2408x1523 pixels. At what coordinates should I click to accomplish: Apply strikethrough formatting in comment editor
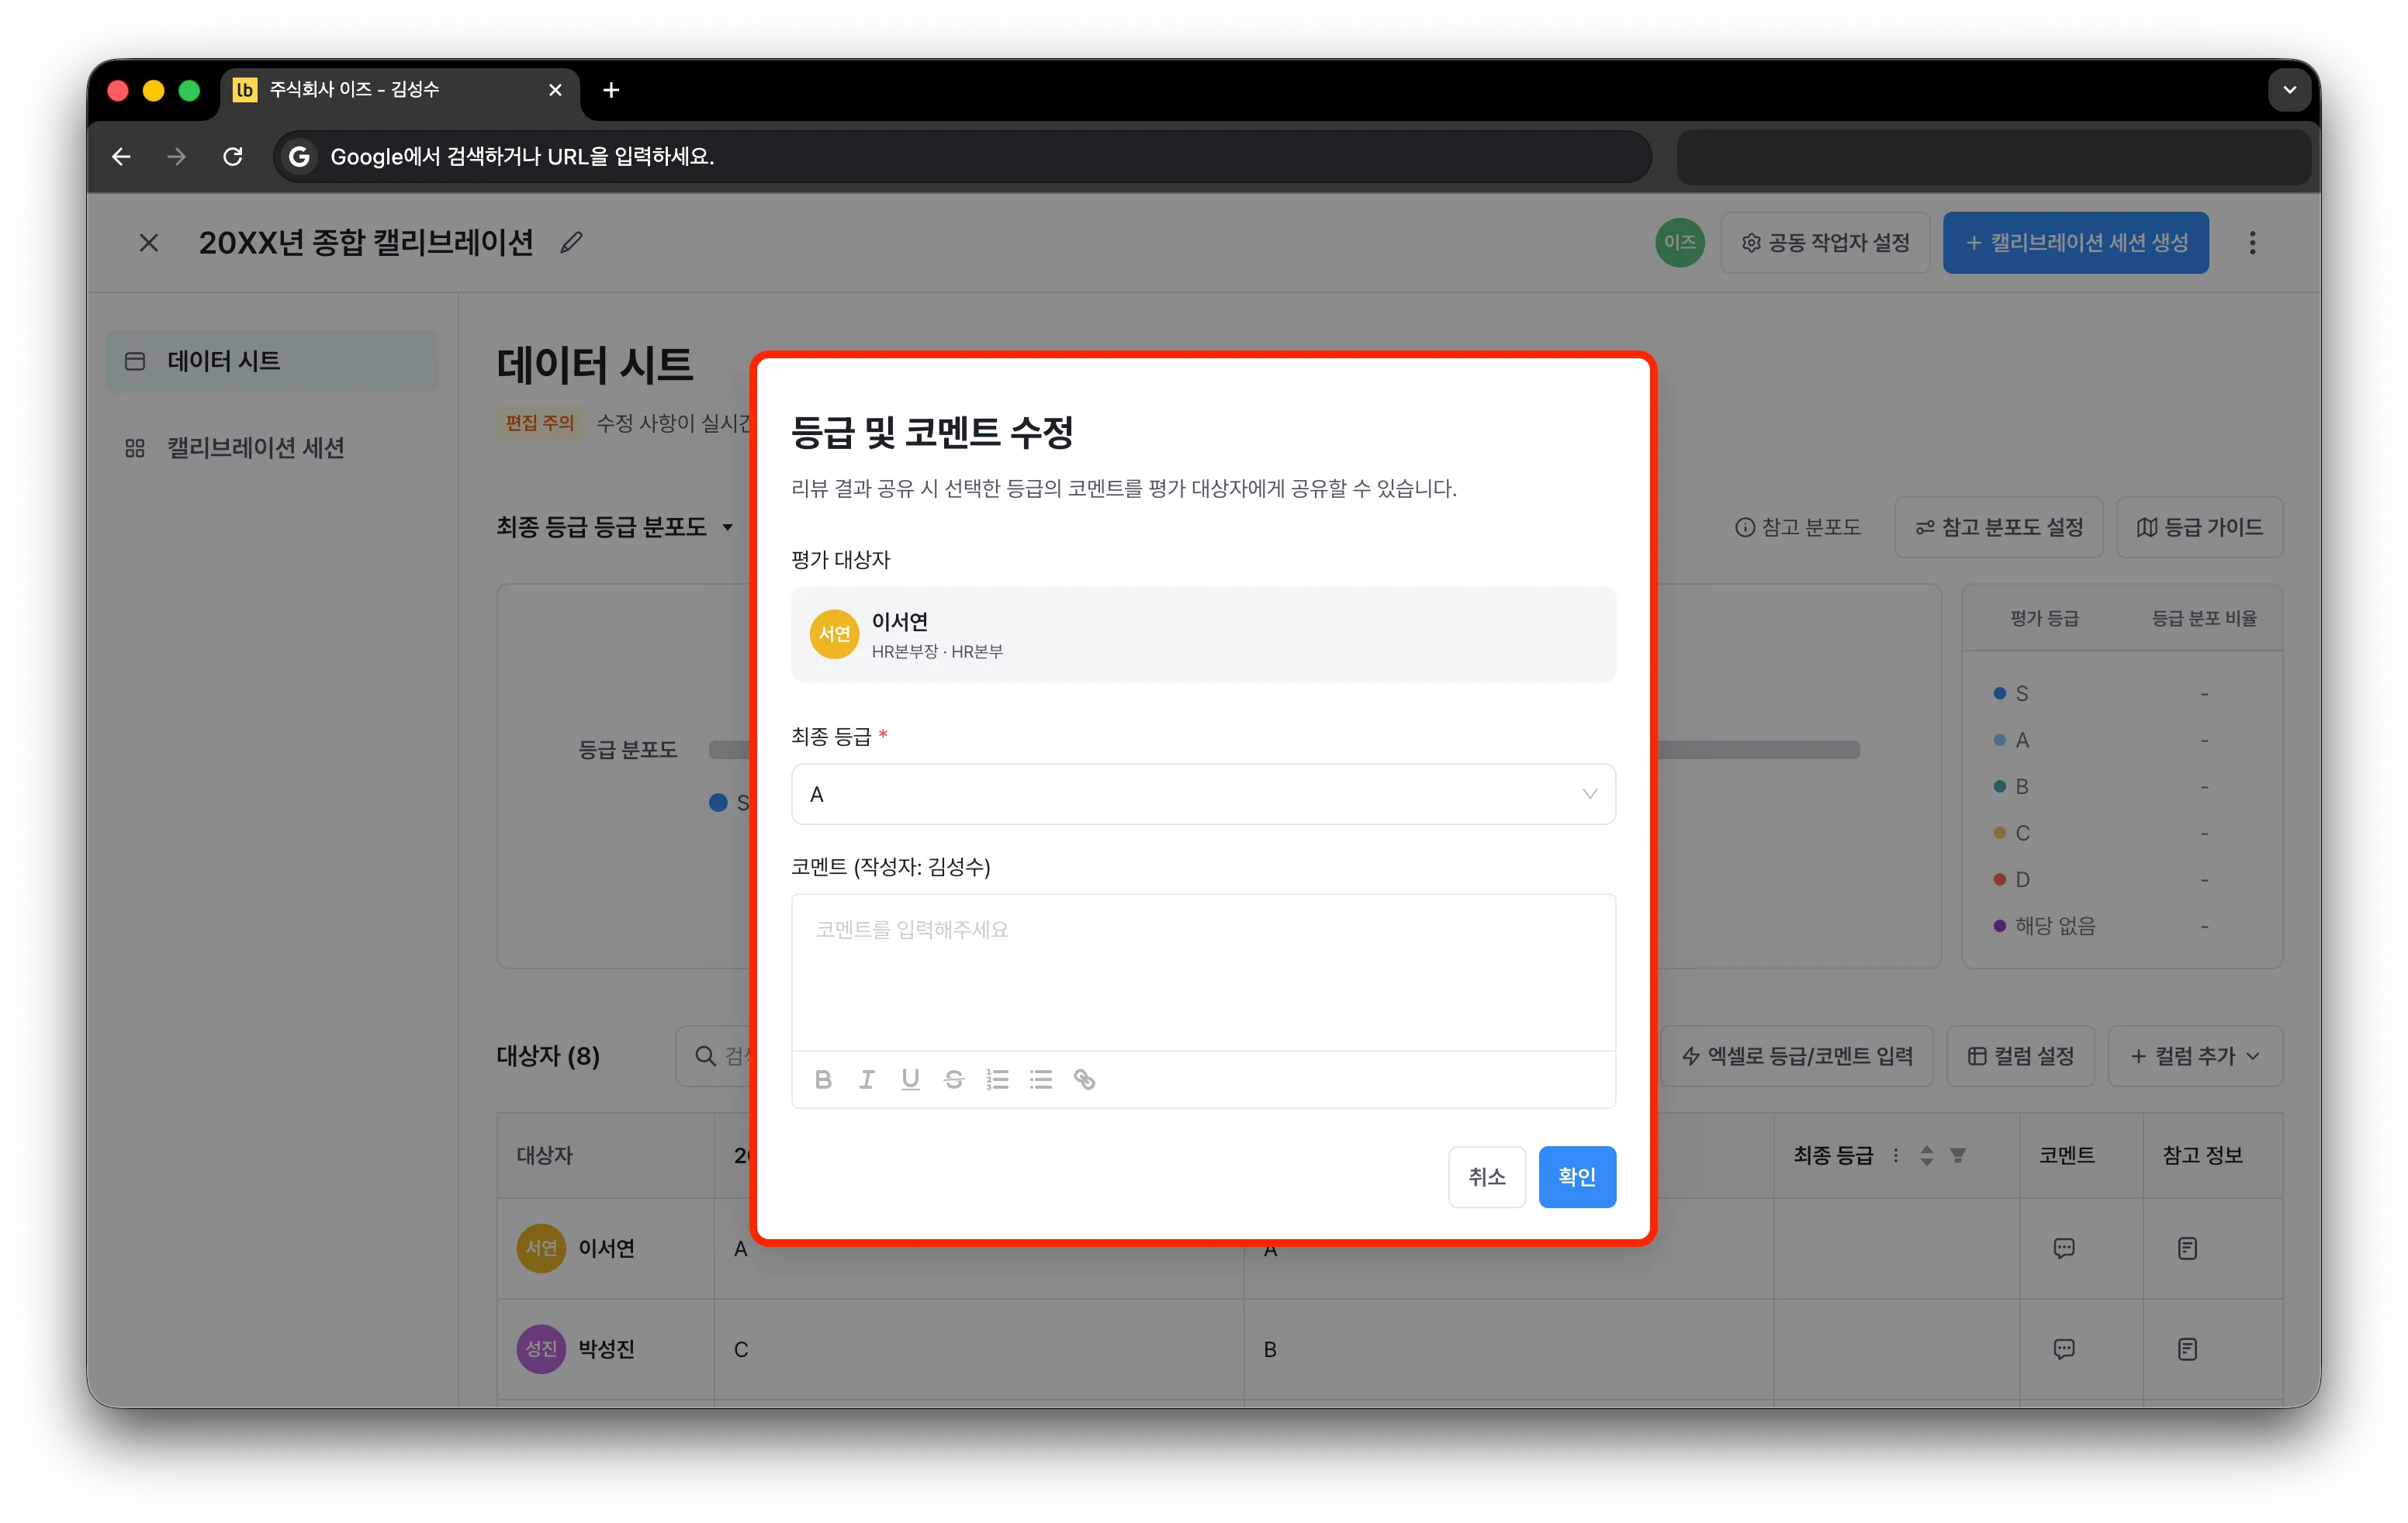(954, 1079)
